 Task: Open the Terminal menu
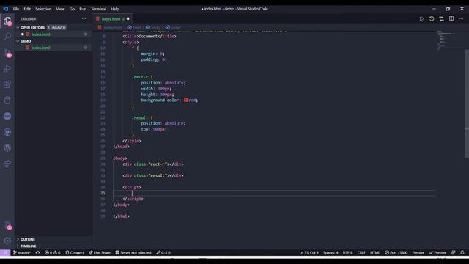coord(99,9)
